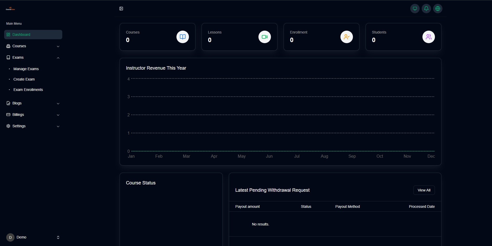Click the Main Menu label
492x246 pixels.
click(x=14, y=24)
